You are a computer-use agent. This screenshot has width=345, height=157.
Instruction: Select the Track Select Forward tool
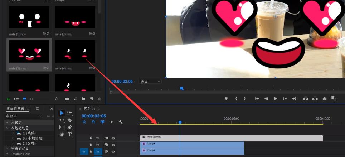tap(69, 113)
